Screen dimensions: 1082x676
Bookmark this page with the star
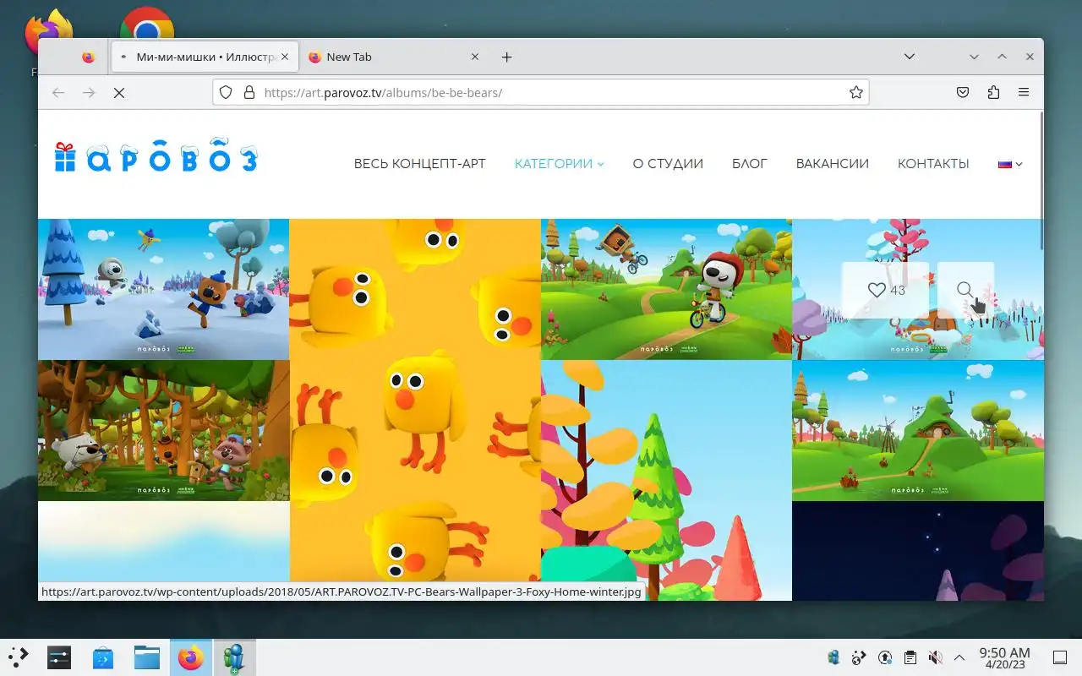click(x=856, y=93)
